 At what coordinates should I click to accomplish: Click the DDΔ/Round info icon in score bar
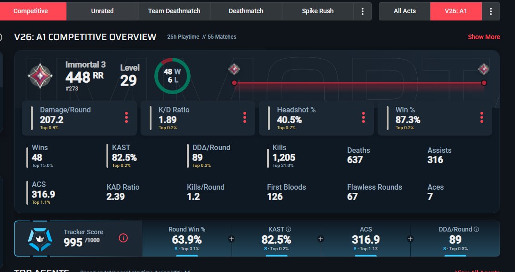coord(476,229)
